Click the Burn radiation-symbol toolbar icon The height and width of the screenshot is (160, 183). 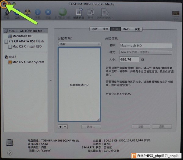tap(27, 12)
